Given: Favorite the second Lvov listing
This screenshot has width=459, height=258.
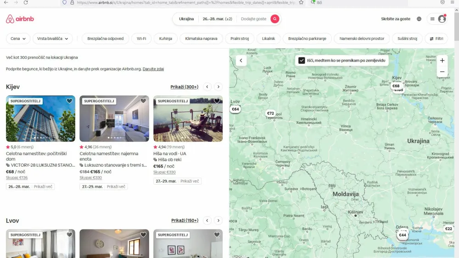Looking at the screenshot, I should coord(143,235).
